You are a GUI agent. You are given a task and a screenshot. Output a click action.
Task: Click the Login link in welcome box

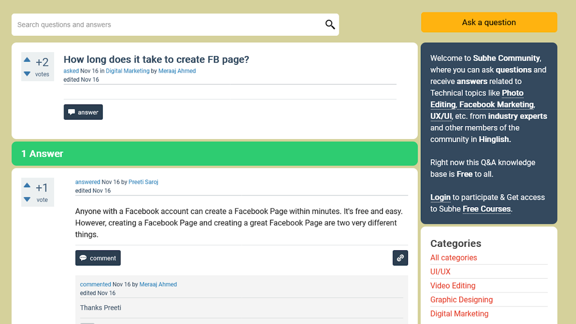click(440, 197)
